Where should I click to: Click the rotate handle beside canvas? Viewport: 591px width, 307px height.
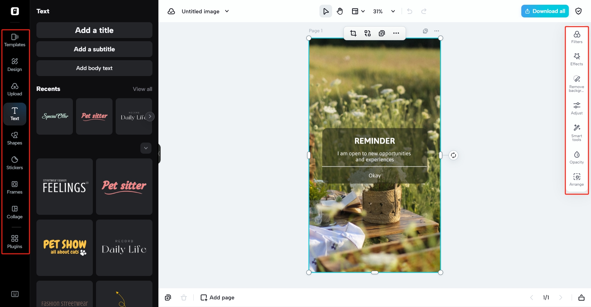click(x=453, y=155)
